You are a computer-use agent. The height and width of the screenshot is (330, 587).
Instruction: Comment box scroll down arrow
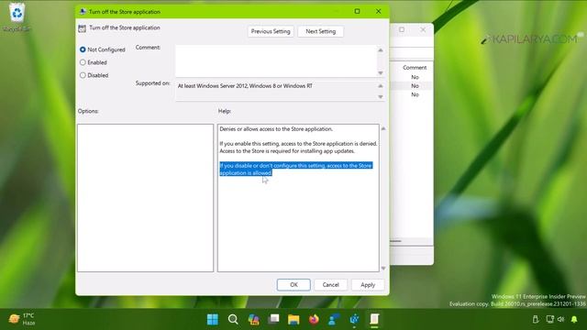[x=381, y=73]
